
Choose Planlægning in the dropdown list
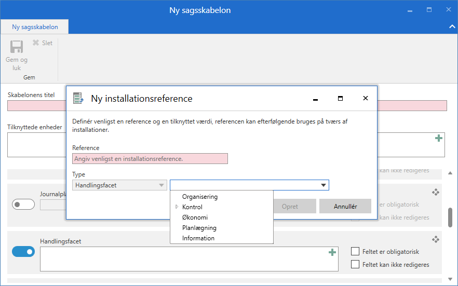199,228
